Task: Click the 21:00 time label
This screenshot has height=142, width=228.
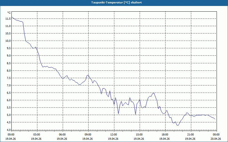Action: click(x=191, y=135)
